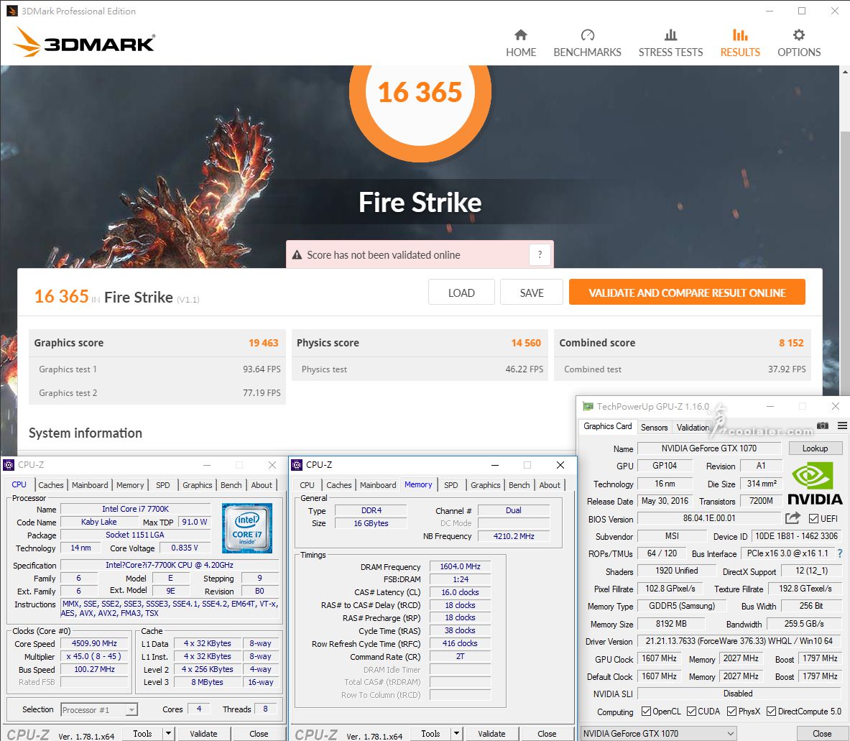850x741 pixels.
Task: Switch to Validation tab in GPU-Z
Action: (x=693, y=427)
